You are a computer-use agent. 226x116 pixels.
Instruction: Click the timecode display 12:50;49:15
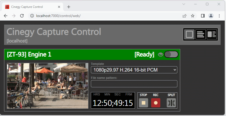(113, 103)
